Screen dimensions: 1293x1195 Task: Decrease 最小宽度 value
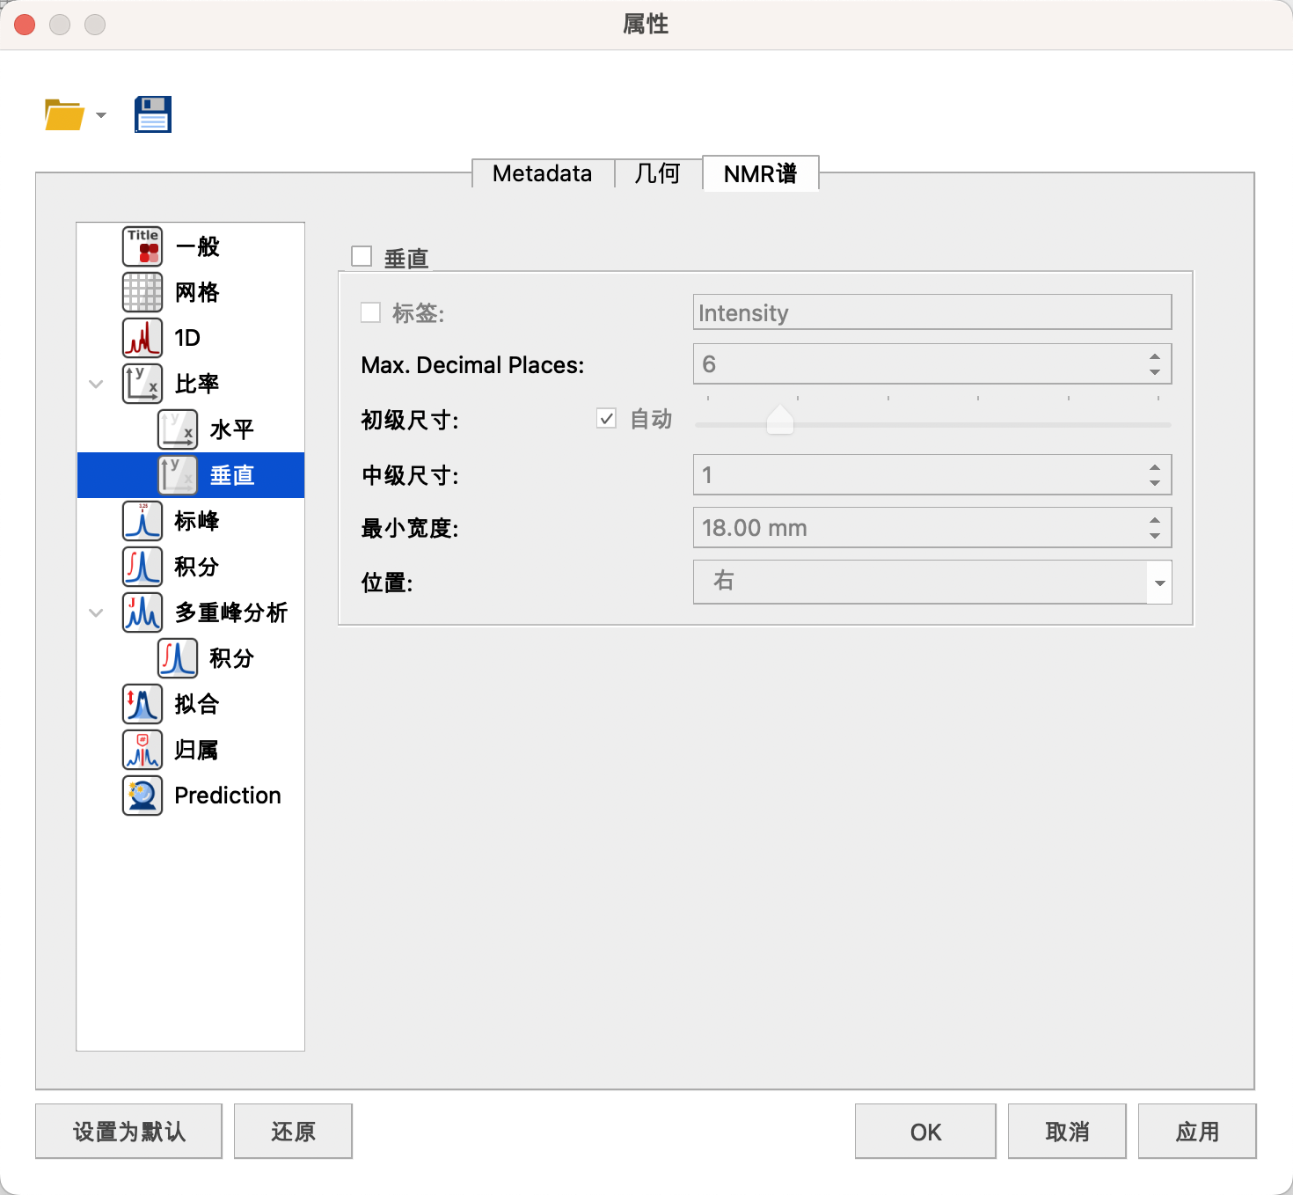[1155, 536]
